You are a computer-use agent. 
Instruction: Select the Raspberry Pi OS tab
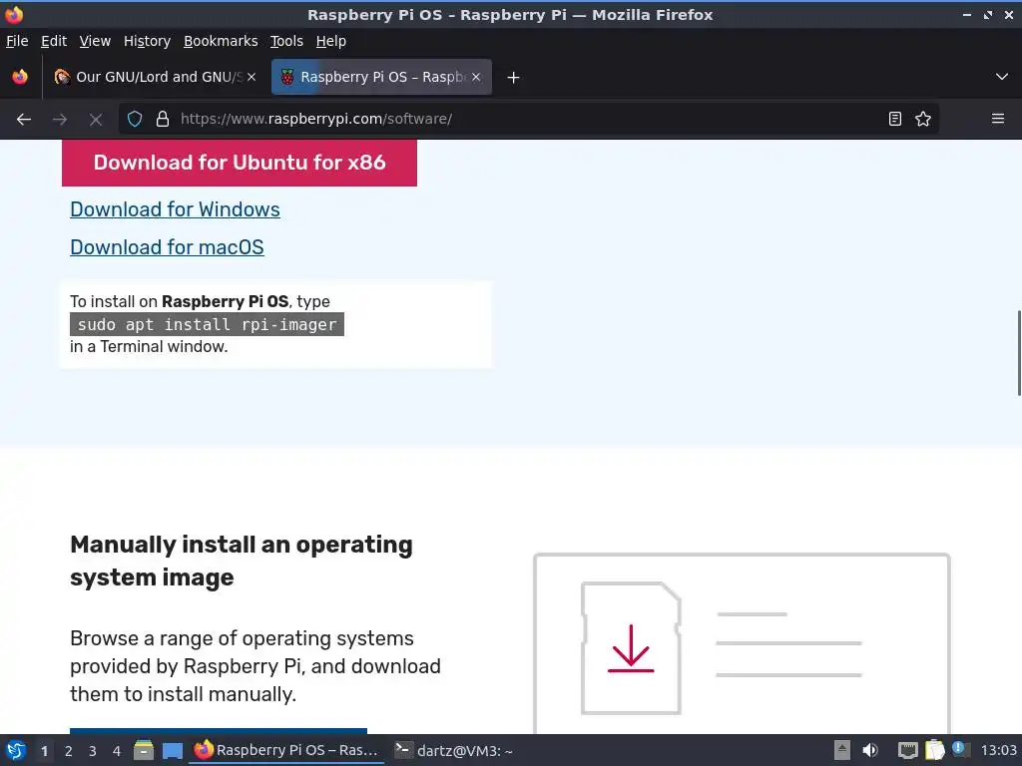click(381, 77)
